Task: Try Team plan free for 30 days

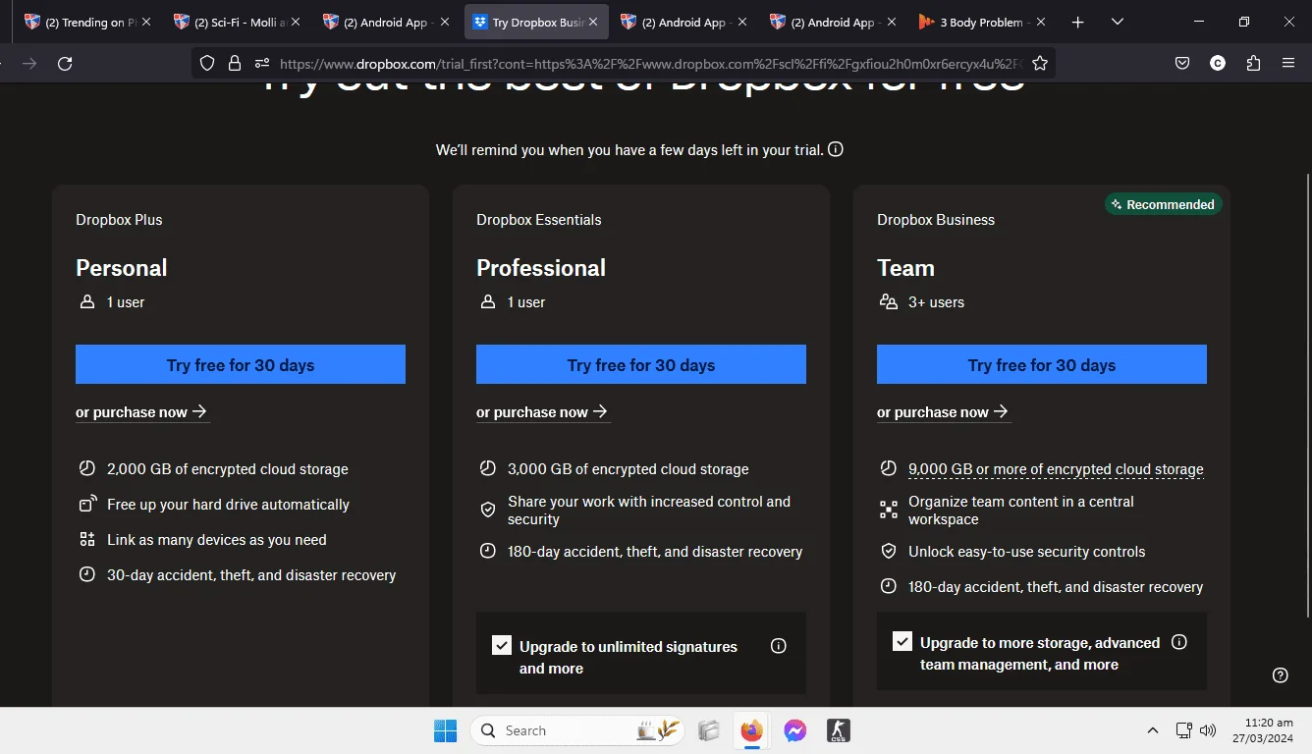Action: click(x=1042, y=364)
